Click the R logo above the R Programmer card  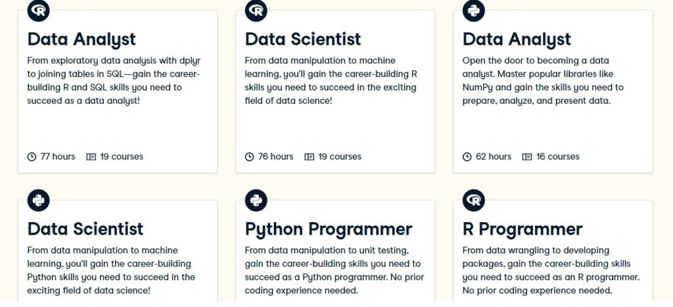(x=474, y=201)
